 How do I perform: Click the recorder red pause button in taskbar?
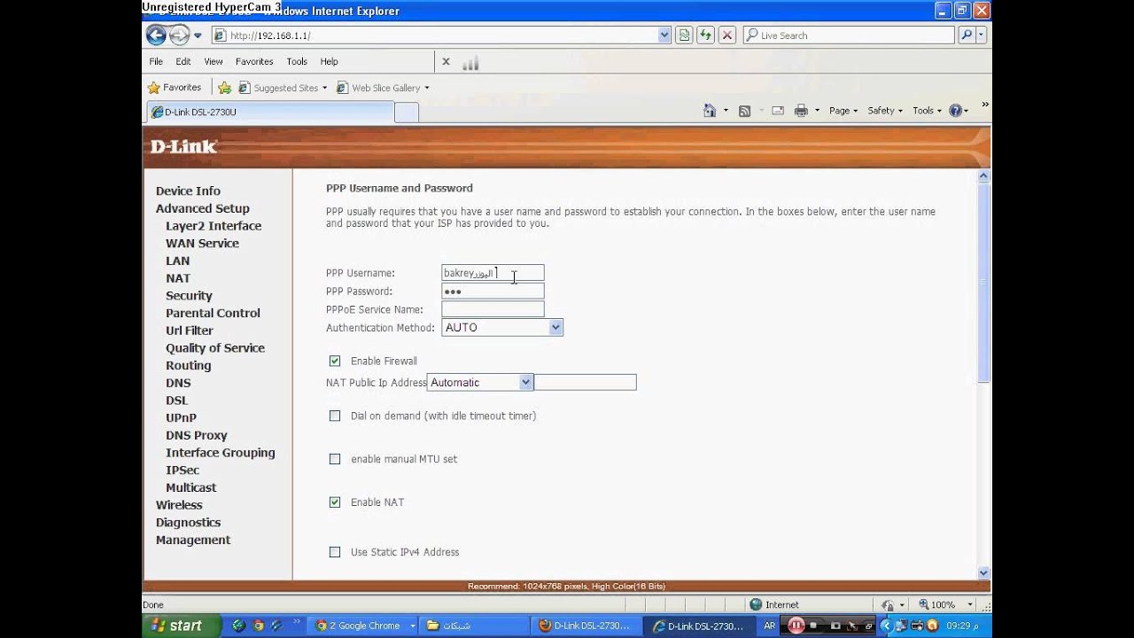(796, 626)
